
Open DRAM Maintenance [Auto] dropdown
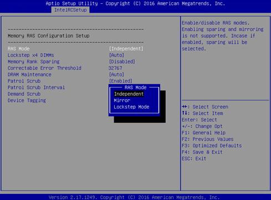116,75
